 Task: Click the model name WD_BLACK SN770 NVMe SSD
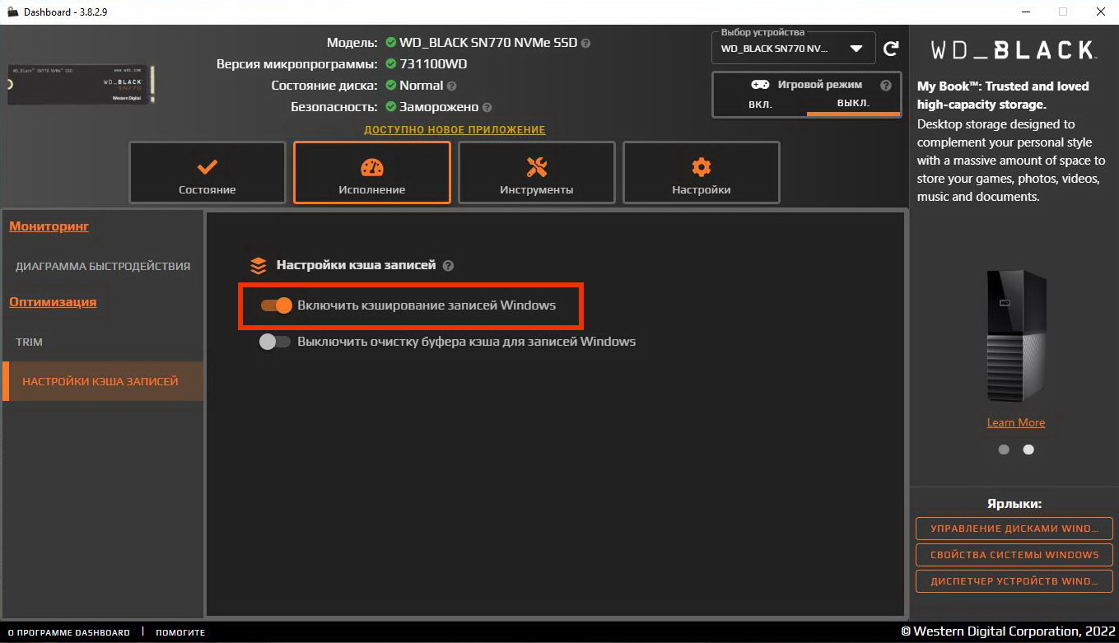[488, 43]
